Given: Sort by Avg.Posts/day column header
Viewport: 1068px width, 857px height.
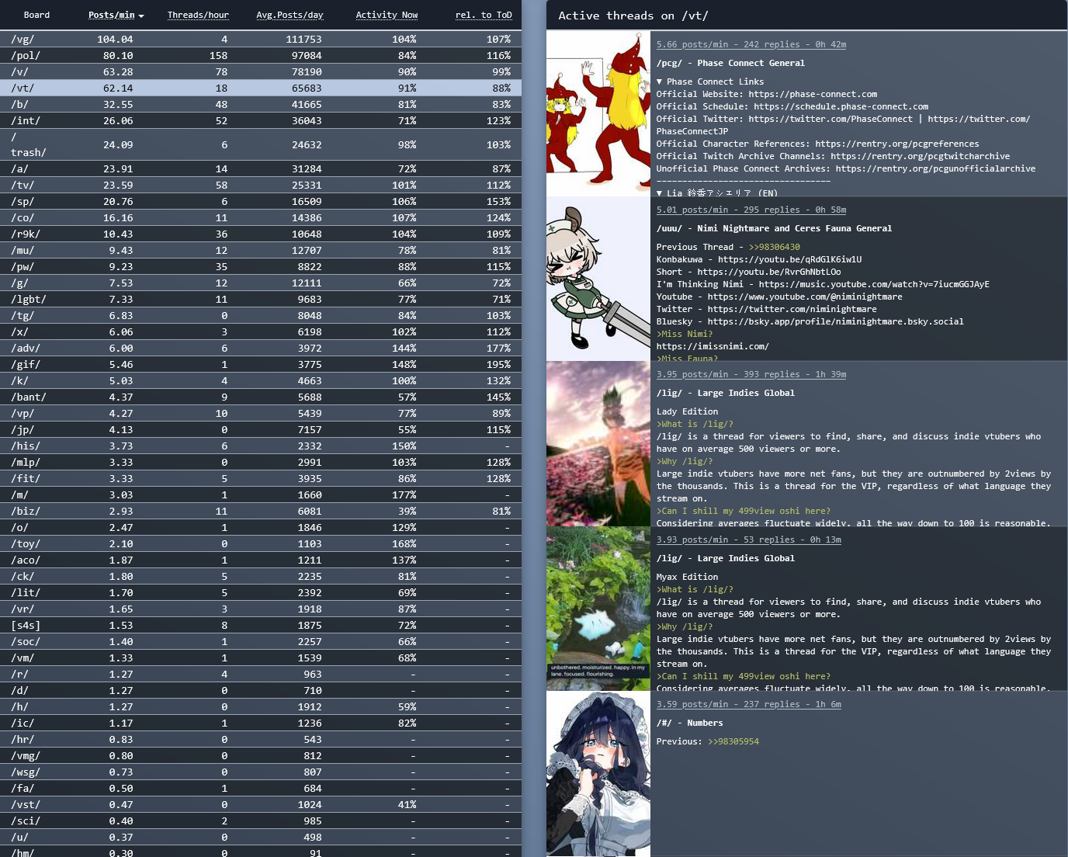Looking at the screenshot, I should click(290, 15).
